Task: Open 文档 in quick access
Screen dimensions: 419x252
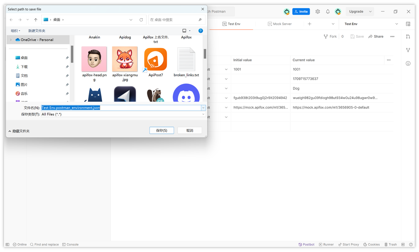Action: click(24, 76)
